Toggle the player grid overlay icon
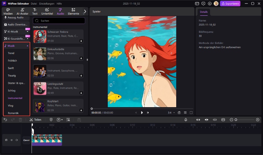This screenshot has width=263, height=155. point(185,113)
